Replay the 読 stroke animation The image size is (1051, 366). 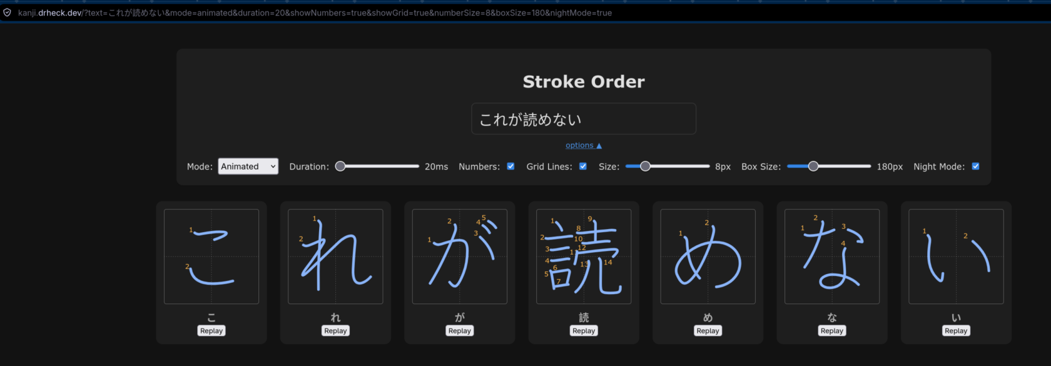[x=584, y=330]
